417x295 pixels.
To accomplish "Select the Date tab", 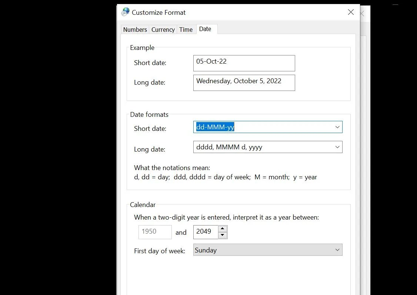I will coord(205,28).
